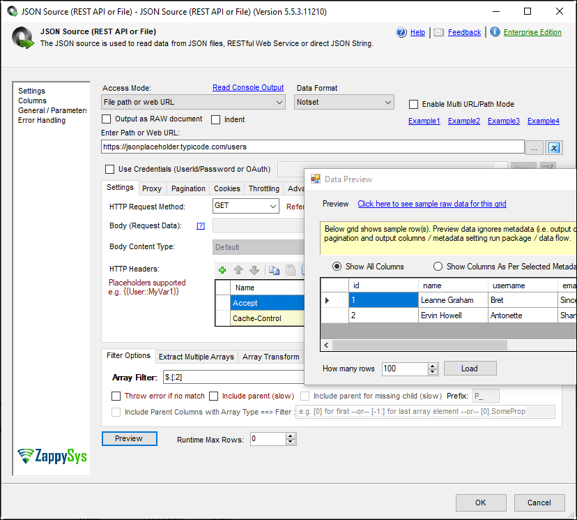Image resolution: width=577 pixels, height=520 pixels.
Task: Click the move header down arrow
Action: click(254, 270)
